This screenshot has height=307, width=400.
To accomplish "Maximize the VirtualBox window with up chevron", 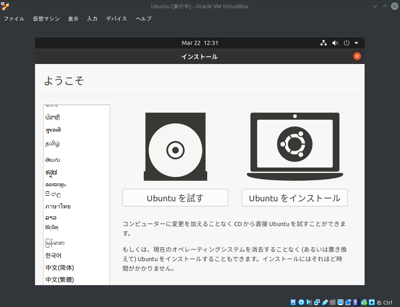I will (385, 6).
